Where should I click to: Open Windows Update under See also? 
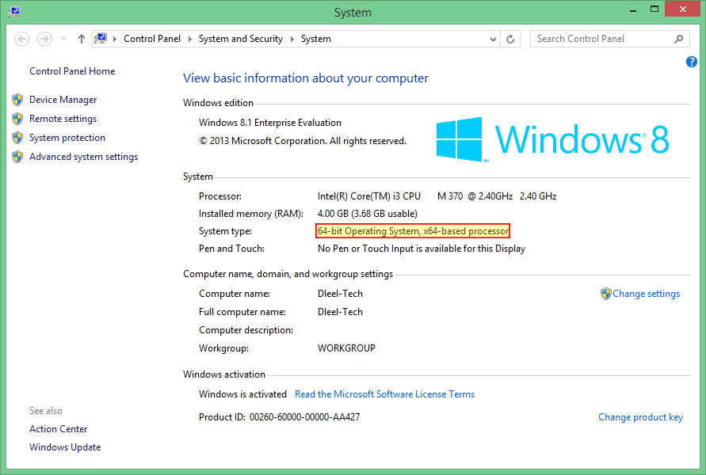(x=65, y=447)
